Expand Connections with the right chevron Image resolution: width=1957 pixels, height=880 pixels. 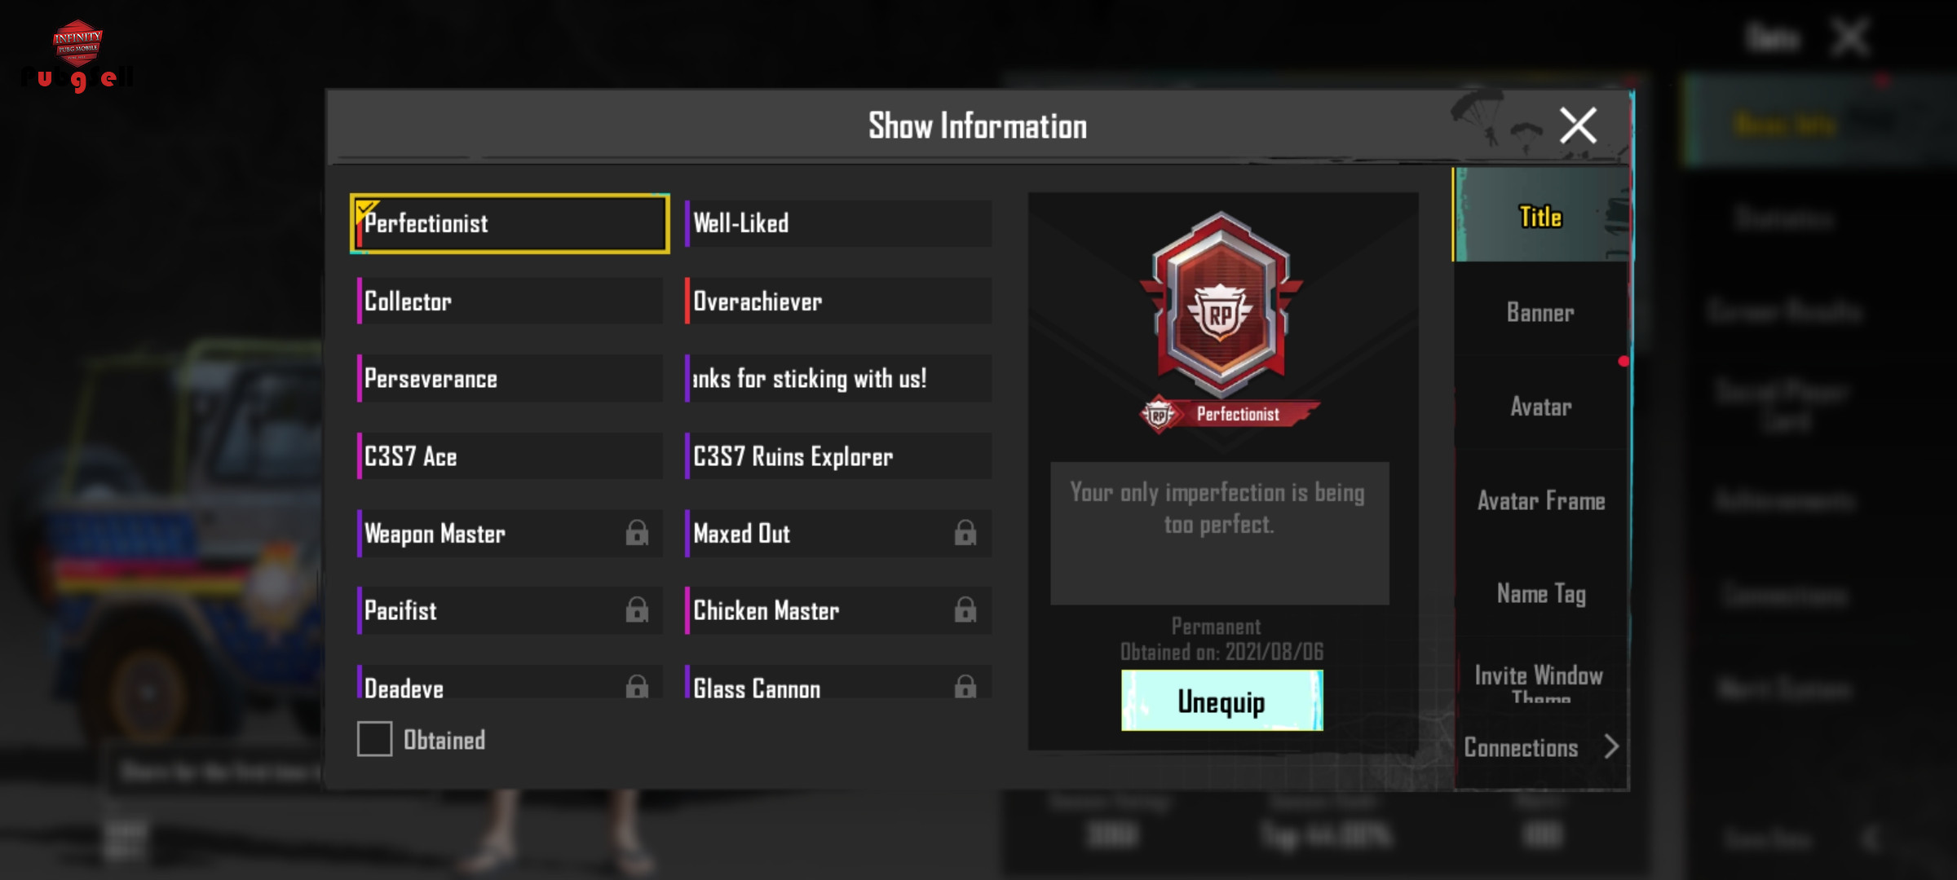(x=1611, y=746)
